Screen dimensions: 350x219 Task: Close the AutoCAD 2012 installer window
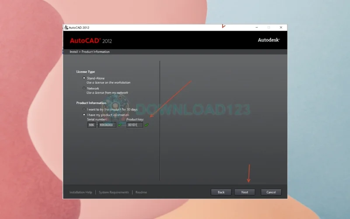(281, 27)
